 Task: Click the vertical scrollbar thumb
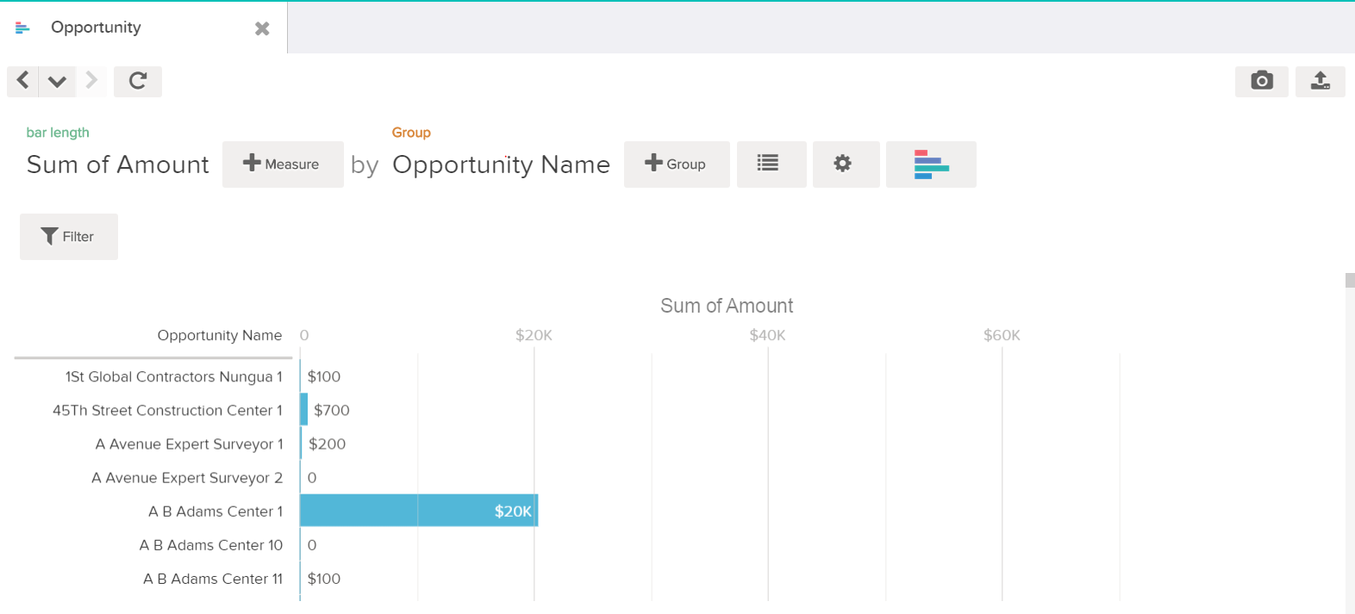coord(1349,281)
